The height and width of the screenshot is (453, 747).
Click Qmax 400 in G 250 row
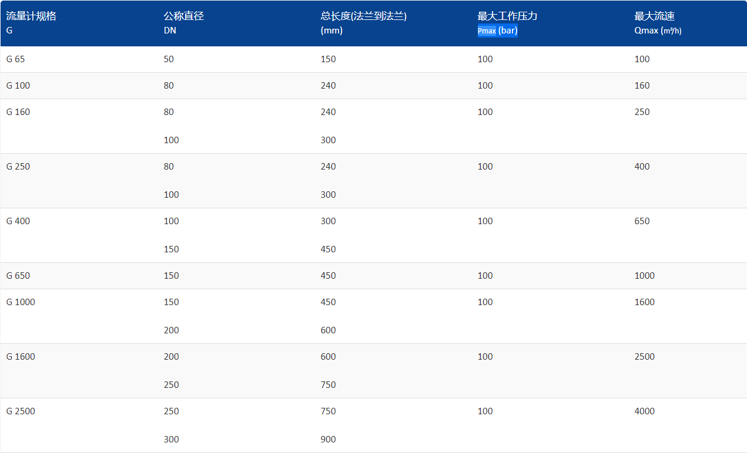[x=642, y=167]
